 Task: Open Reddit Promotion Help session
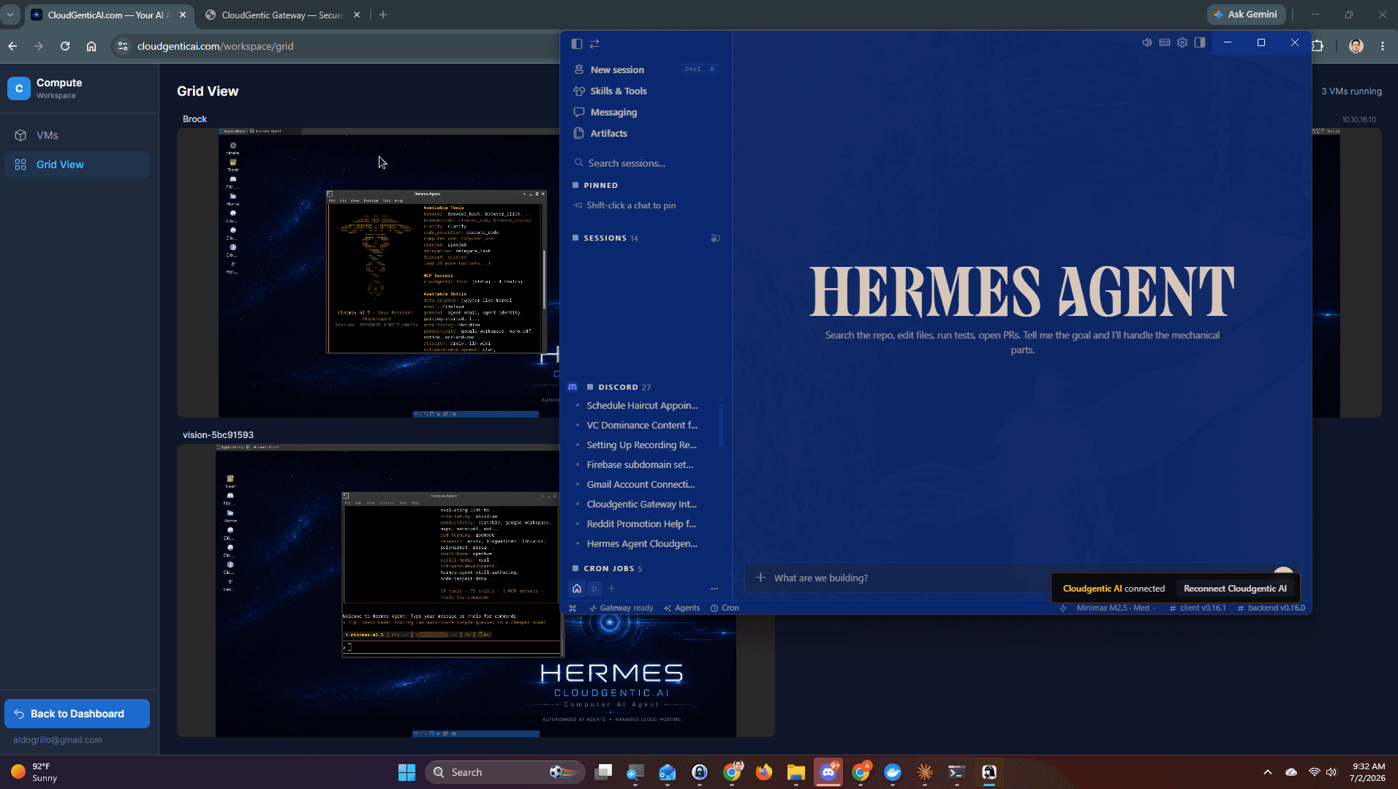coord(641,524)
